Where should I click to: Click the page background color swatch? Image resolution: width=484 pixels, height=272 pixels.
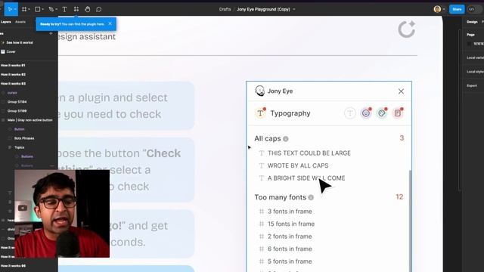pyautogui.click(x=469, y=44)
